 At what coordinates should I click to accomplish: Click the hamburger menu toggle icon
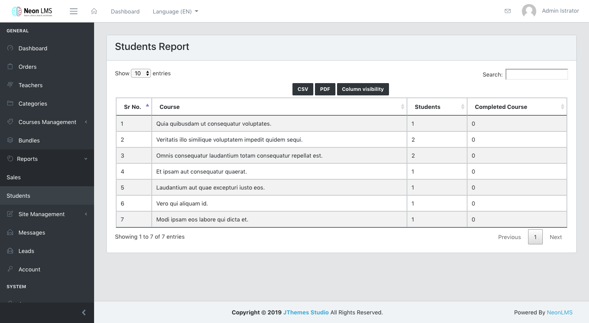[x=74, y=11]
